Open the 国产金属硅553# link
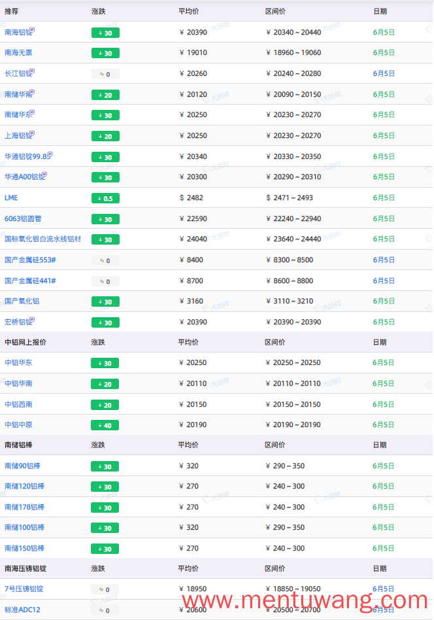This screenshot has height=620, width=434. (30, 260)
